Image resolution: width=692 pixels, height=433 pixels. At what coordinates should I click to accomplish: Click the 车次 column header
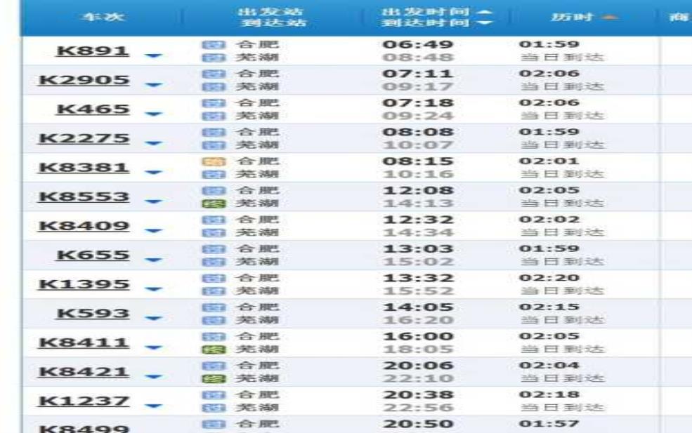pyautogui.click(x=100, y=18)
